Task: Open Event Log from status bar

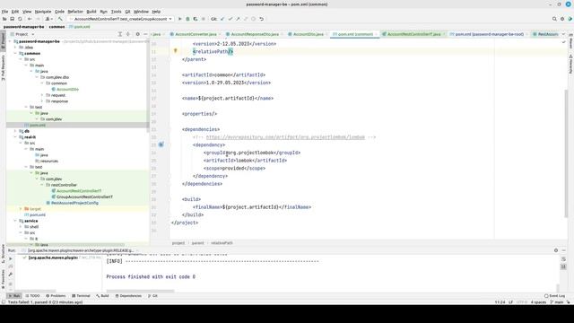Action: pos(554,295)
